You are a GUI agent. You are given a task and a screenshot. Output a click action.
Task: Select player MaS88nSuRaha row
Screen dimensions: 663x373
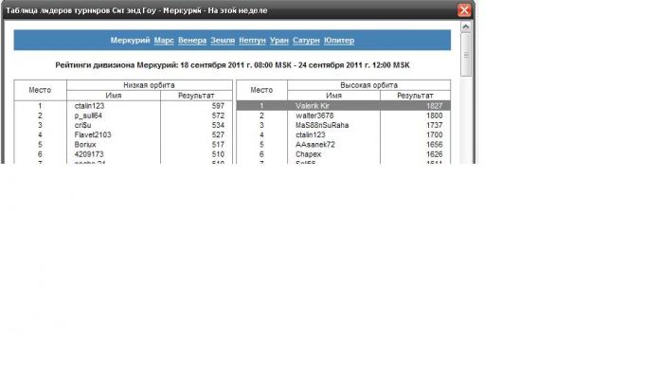tap(343, 126)
